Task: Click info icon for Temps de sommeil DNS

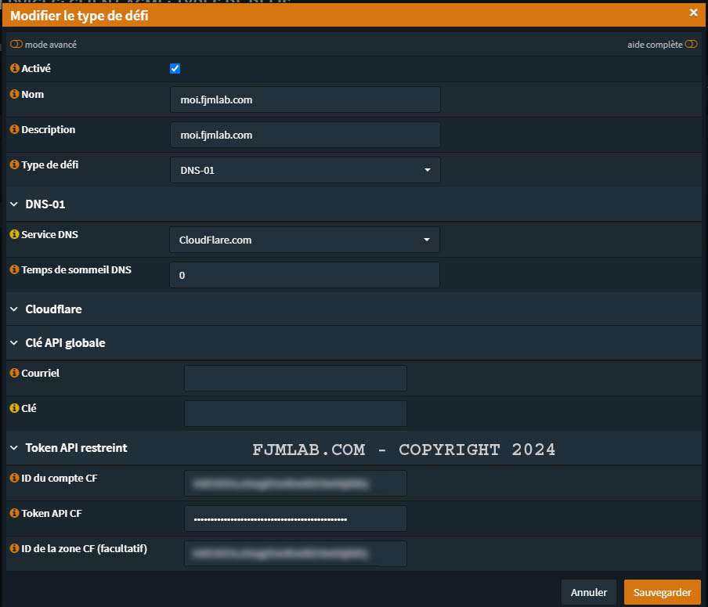Action: [x=14, y=269]
